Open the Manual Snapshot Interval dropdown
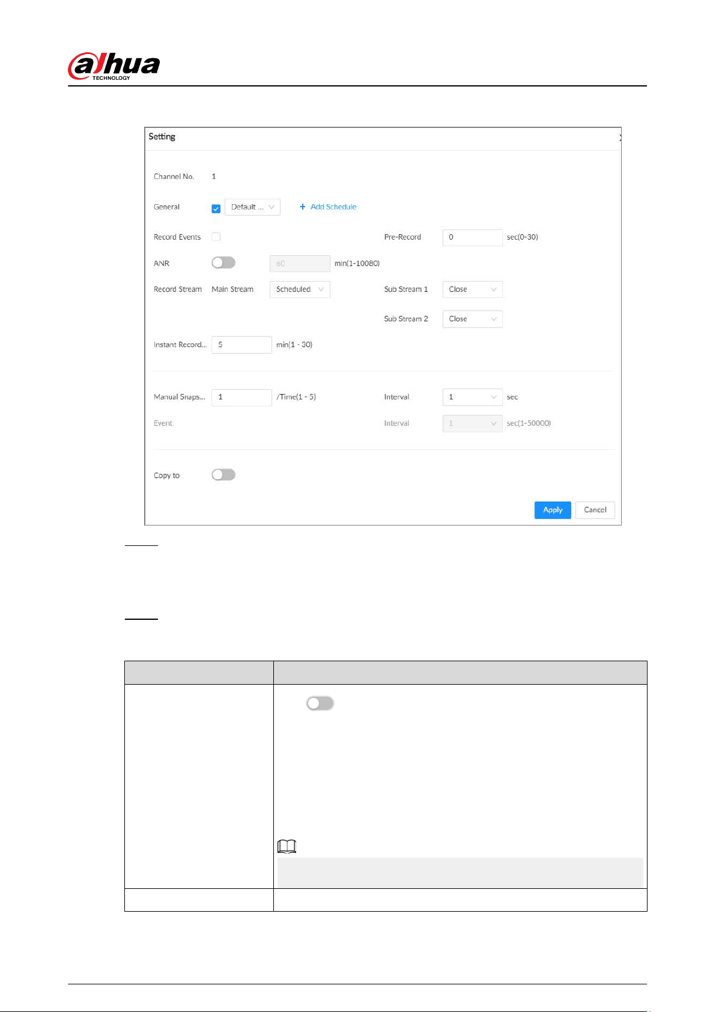 472,396
